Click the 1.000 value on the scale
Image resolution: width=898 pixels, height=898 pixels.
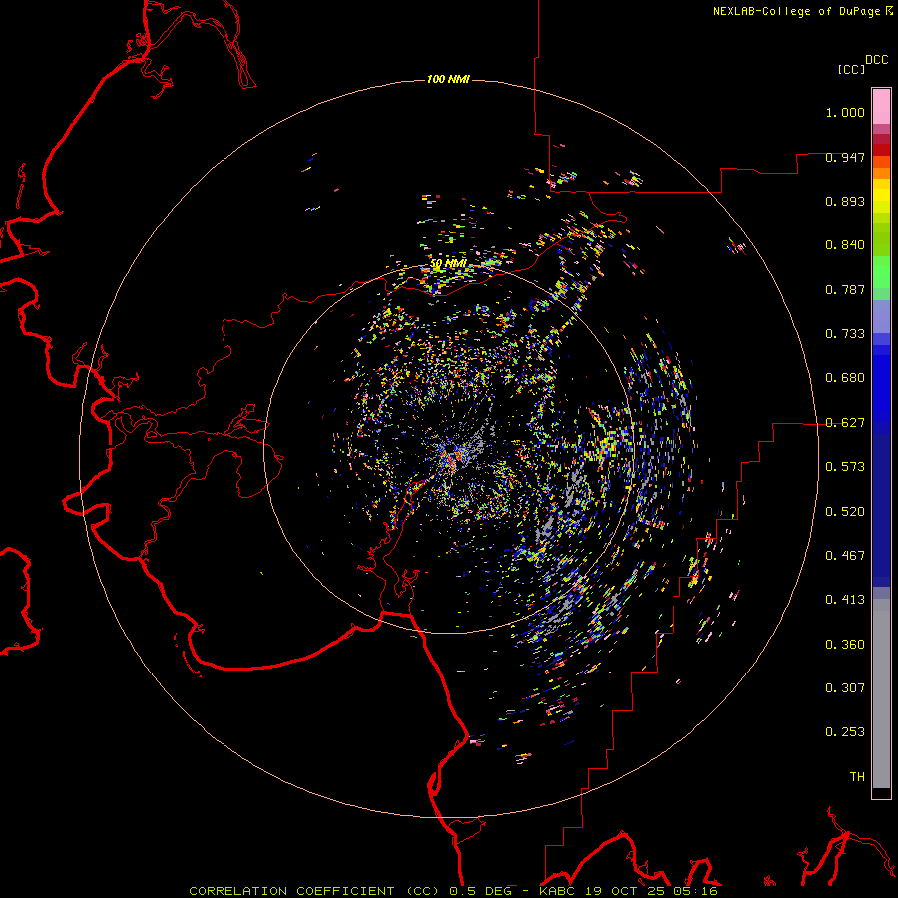[845, 112]
